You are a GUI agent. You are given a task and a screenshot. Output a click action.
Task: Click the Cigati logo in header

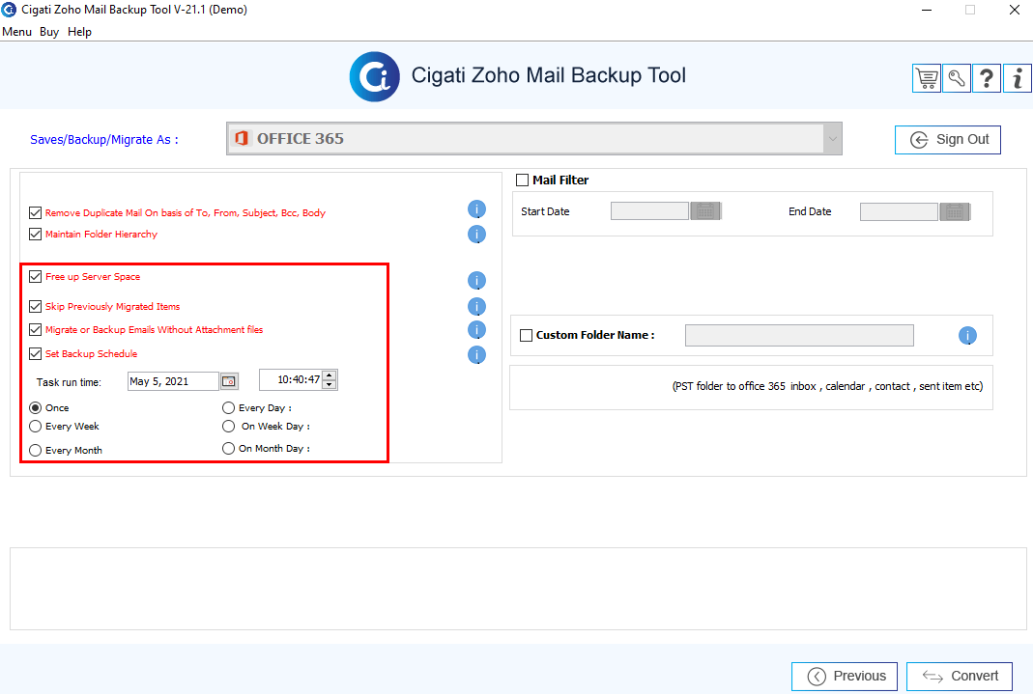click(x=374, y=77)
